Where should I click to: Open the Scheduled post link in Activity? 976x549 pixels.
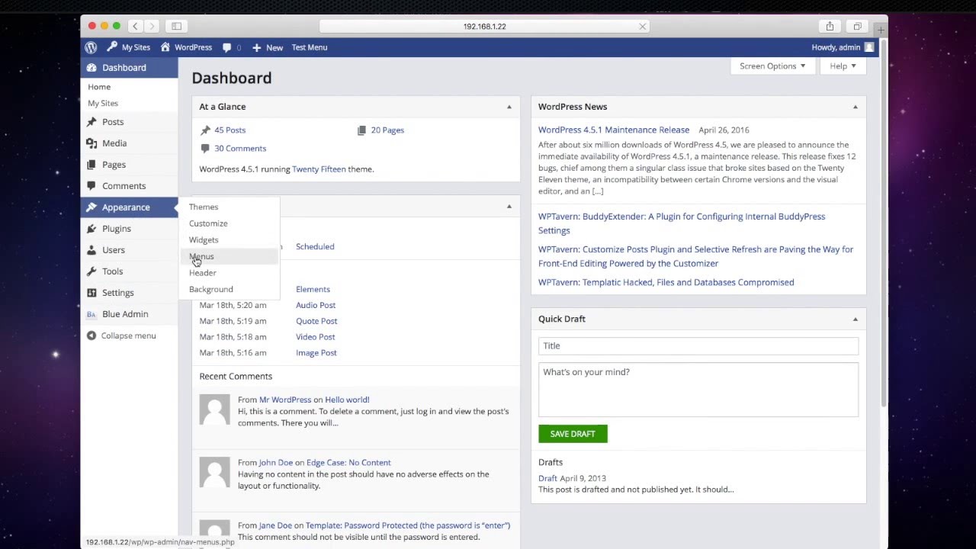tap(315, 247)
